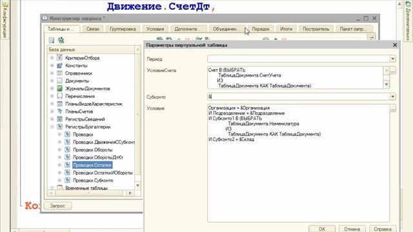The width and height of the screenshot is (413, 232).
Task: Click the Справочники table icon
Action: point(59,73)
